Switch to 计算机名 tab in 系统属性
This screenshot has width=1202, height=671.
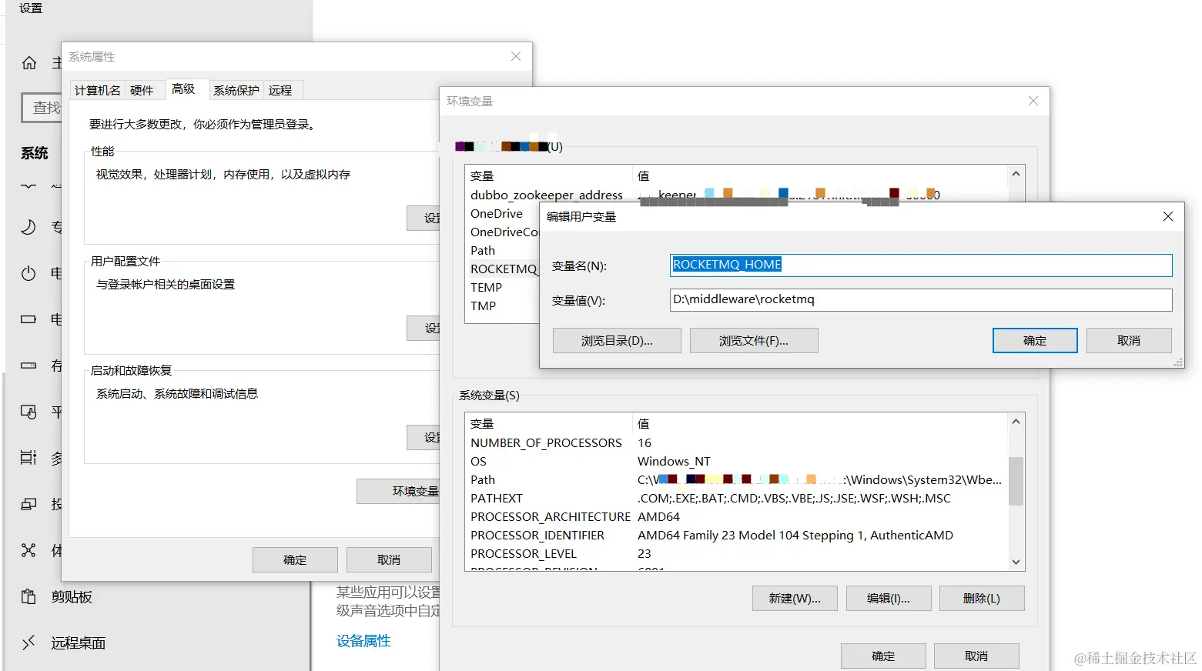[x=98, y=90]
